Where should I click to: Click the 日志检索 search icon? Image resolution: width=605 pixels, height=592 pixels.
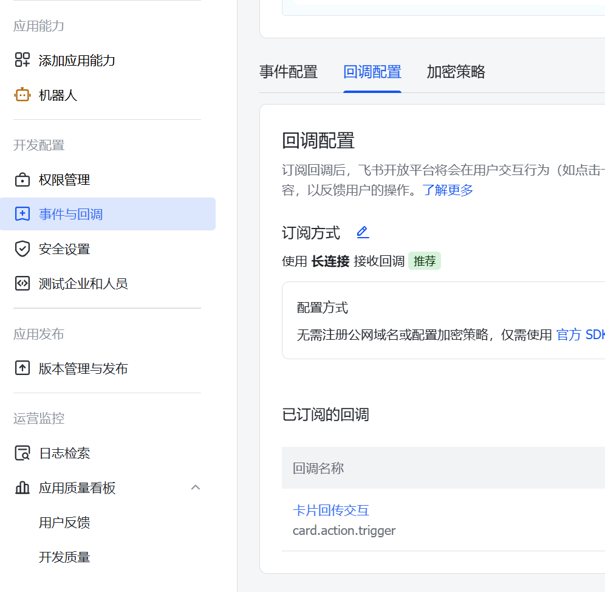tap(22, 453)
